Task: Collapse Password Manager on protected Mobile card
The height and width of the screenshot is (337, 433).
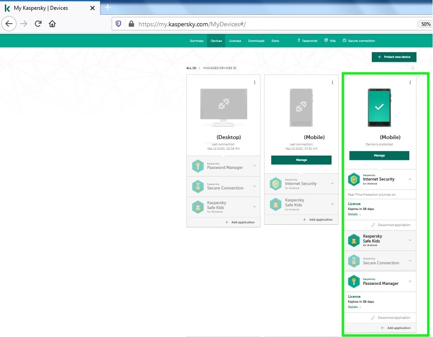Action: click(x=410, y=281)
